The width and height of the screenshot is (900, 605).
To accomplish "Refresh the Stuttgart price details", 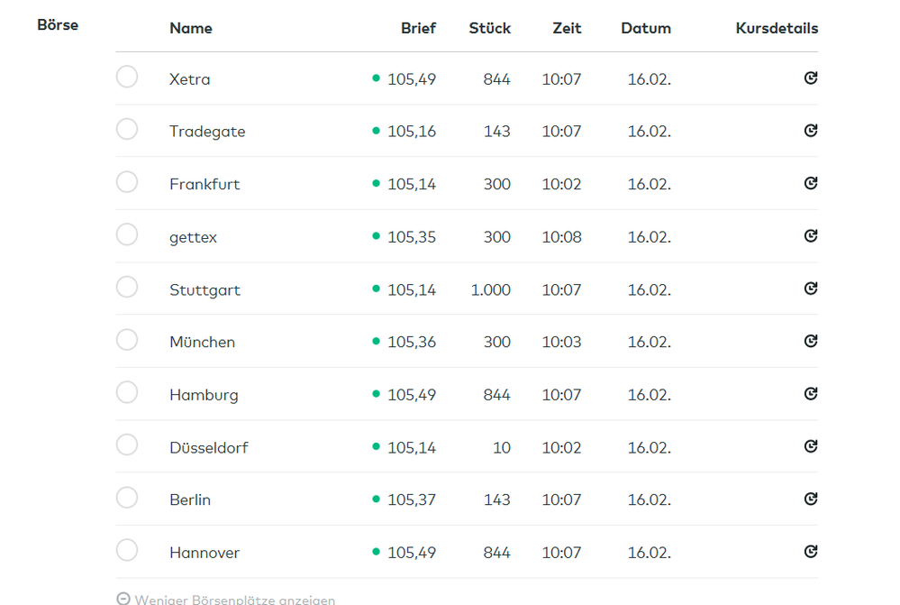I will [x=810, y=289].
